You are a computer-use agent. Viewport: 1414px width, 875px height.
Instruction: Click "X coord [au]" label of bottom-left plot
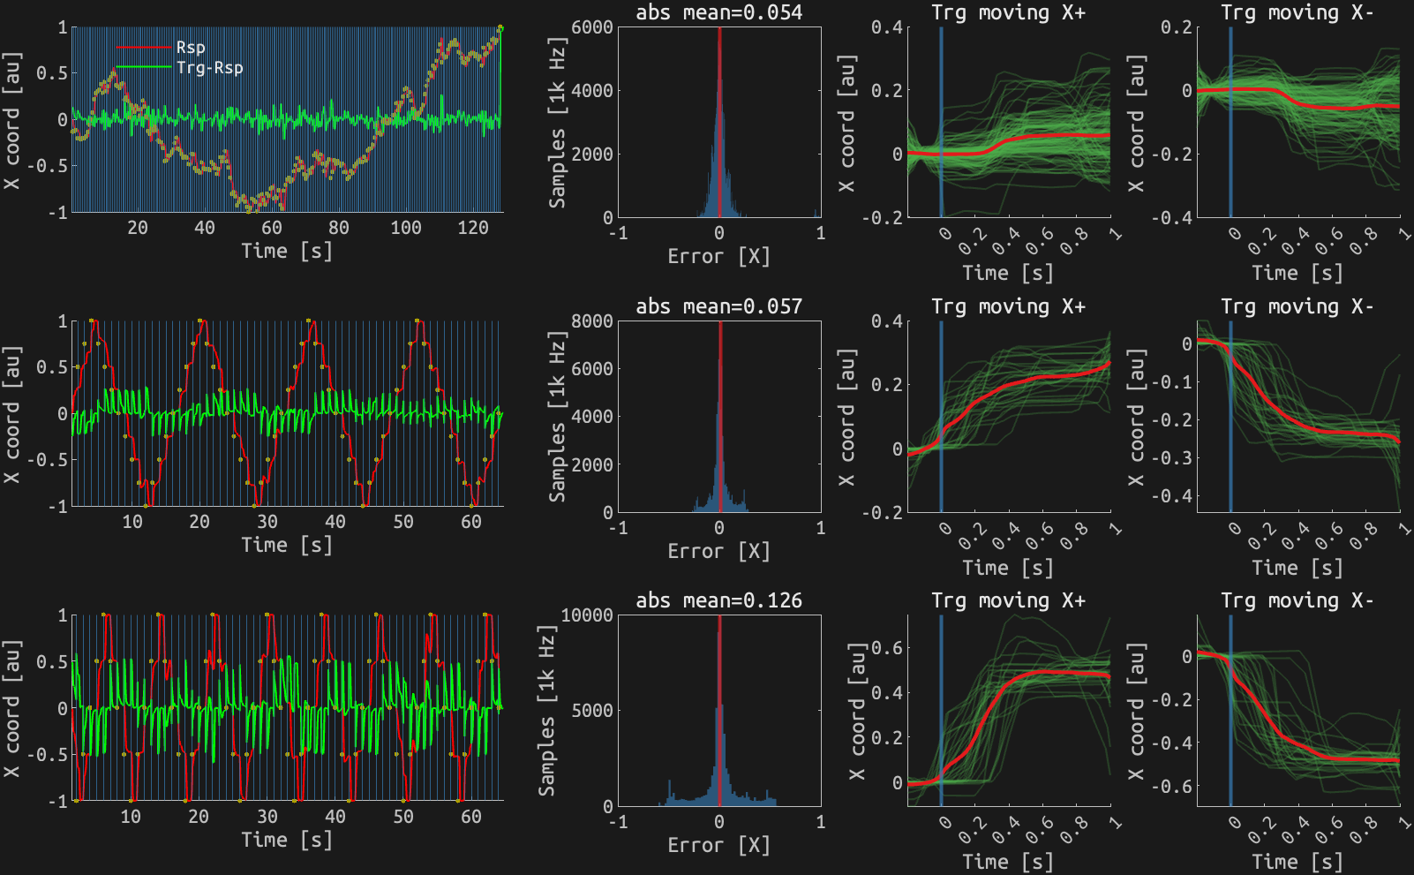(x=11, y=708)
